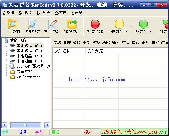
Task: Switch to the 提取 tab
Action: pyautogui.click(x=135, y=43)
